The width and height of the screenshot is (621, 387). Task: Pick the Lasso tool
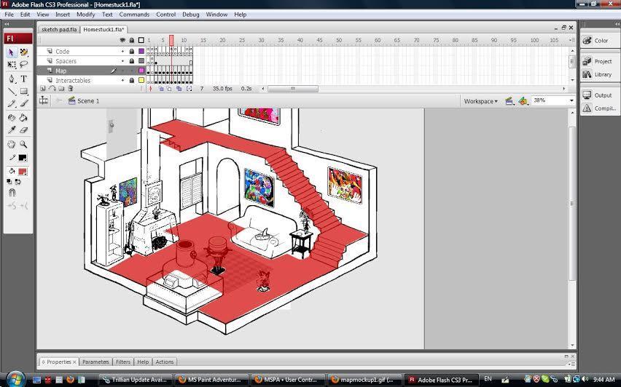(24, 65)
